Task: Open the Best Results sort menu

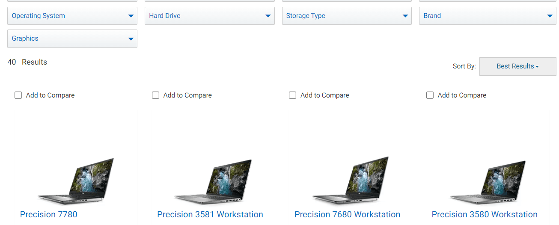Action: [x=518, y=66]
